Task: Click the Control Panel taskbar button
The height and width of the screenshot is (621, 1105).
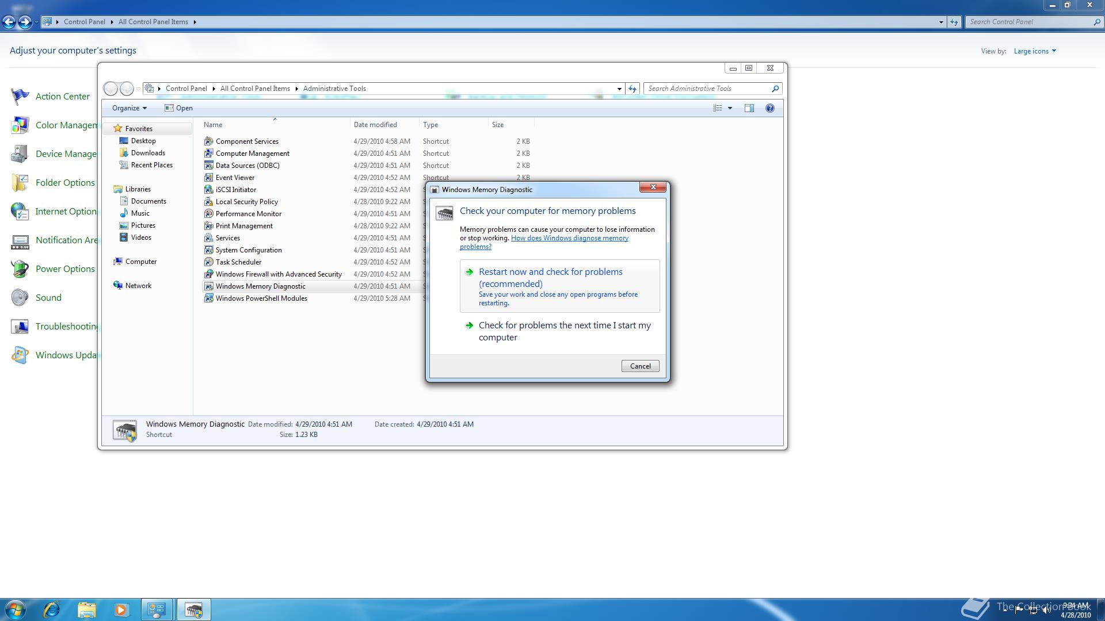Action: pos(157,609)
